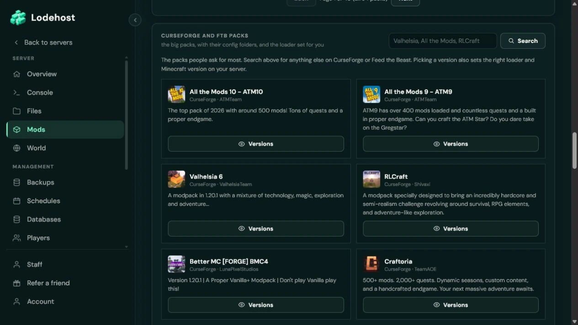The height and width of the screenshot is (325, 578).
Task: Click the Schedules calendar icon
Action: 17,201
